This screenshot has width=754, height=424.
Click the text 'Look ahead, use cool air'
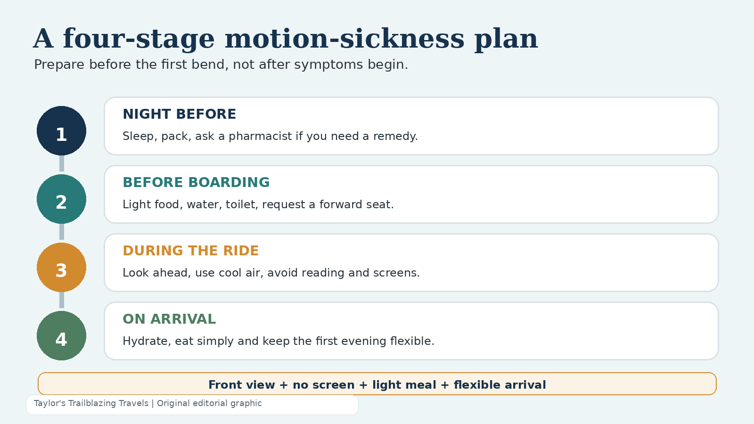(271, 273)
